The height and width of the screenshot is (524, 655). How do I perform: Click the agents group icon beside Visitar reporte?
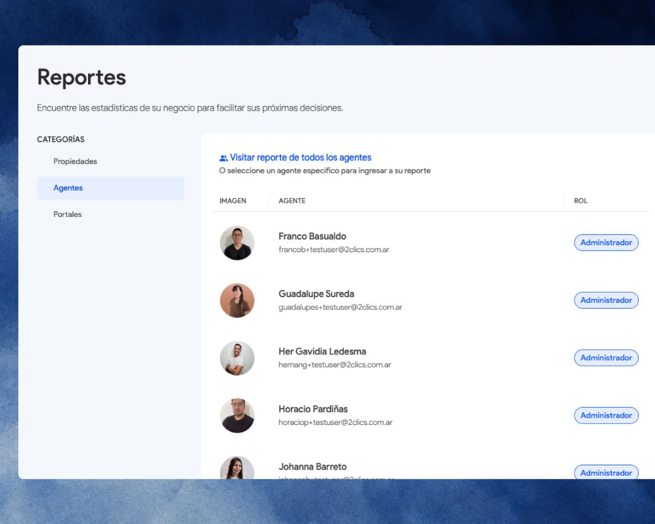tap(223, 158)
